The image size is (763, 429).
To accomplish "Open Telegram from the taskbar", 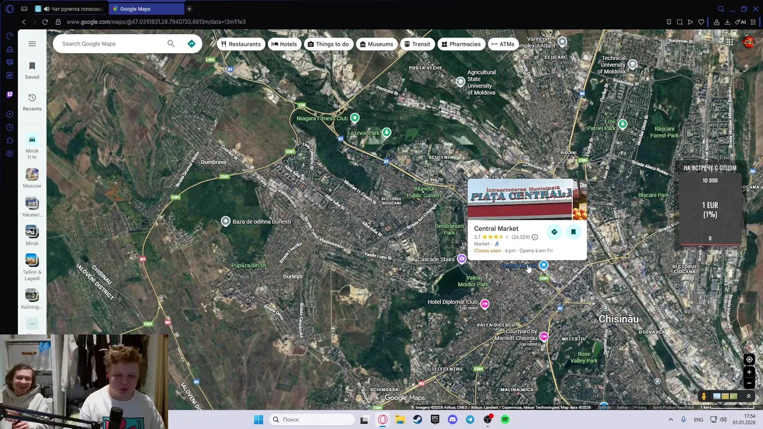I will click(470, 419).
